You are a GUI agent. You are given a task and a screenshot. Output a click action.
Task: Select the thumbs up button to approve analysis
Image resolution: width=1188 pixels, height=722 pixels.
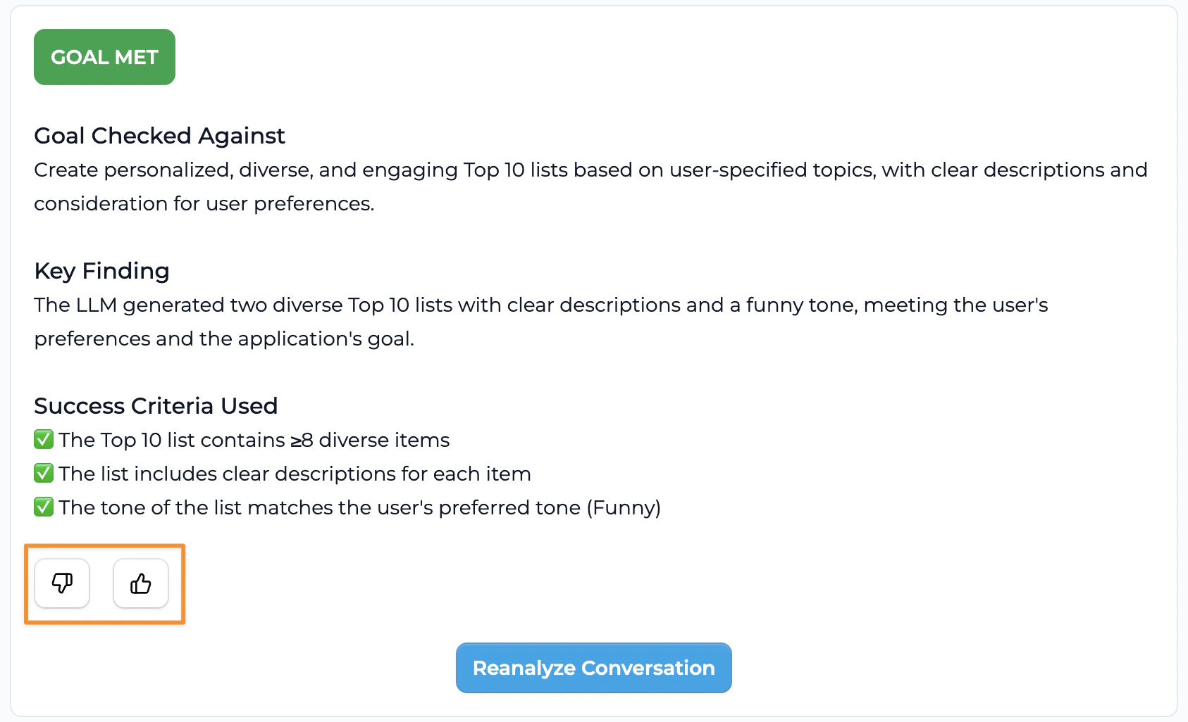tap(140, 583)
